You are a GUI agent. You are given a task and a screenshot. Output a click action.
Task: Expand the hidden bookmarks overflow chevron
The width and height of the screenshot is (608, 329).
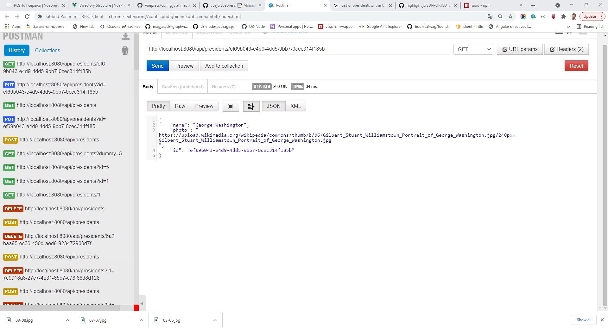568,27
